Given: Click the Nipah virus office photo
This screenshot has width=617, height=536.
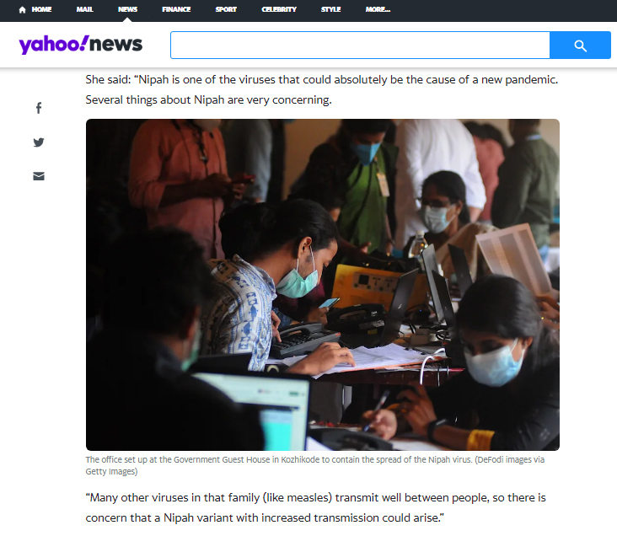Looking at the screenshot, I should [x=323, y=285].
